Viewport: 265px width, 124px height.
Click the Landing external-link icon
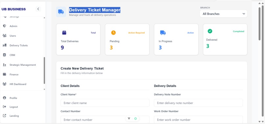point(5,115)
